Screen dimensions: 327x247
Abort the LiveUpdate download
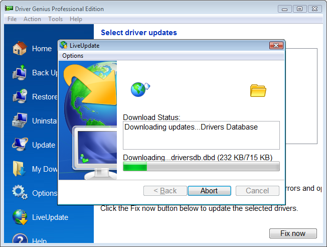209,191
